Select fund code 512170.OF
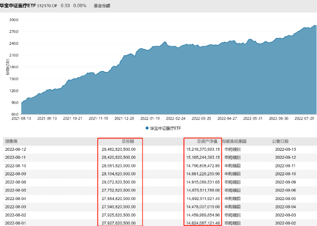Screen dimensions: 317x226 tap(47, 6)
